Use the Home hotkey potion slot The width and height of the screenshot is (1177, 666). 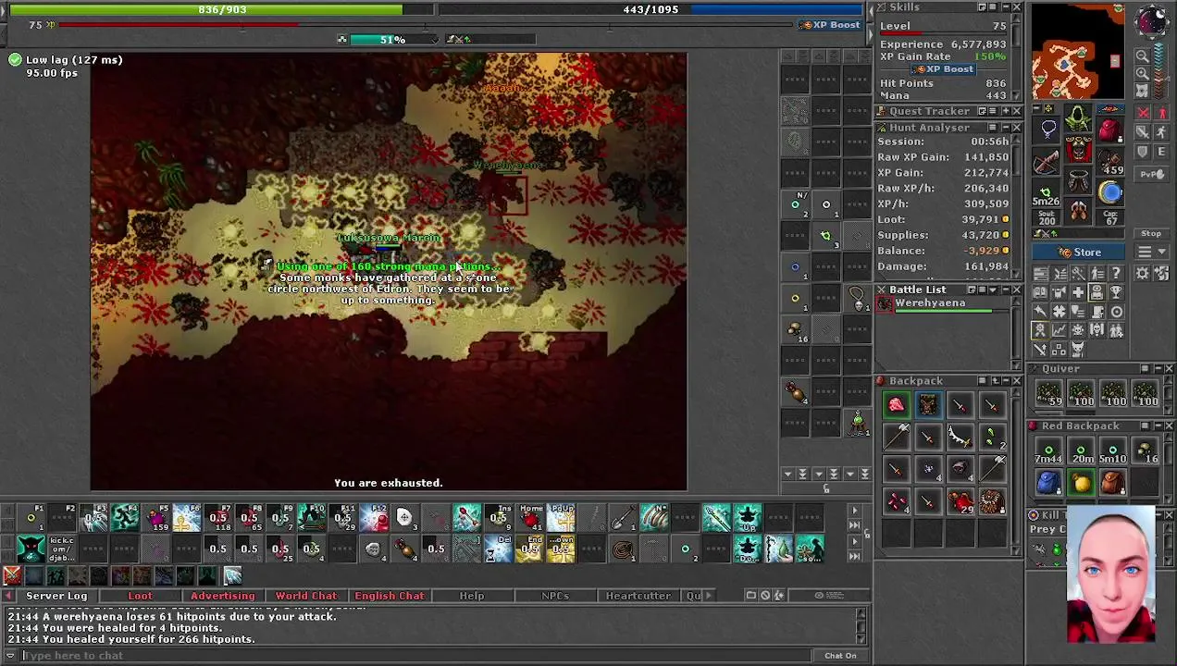point(531,518)
